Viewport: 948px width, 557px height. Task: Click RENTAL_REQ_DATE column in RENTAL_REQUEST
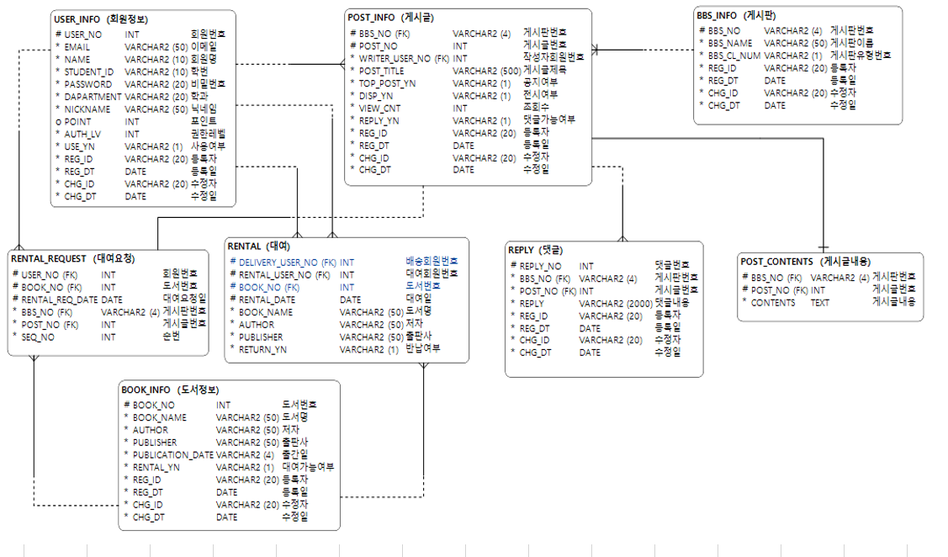point(59,300)
